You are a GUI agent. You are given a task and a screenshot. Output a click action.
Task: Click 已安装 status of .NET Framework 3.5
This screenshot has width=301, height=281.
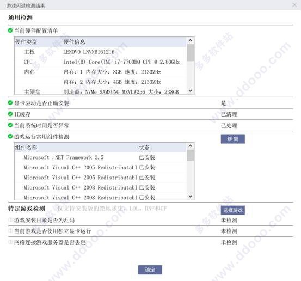pyautogui.click(x=147, y=157)
